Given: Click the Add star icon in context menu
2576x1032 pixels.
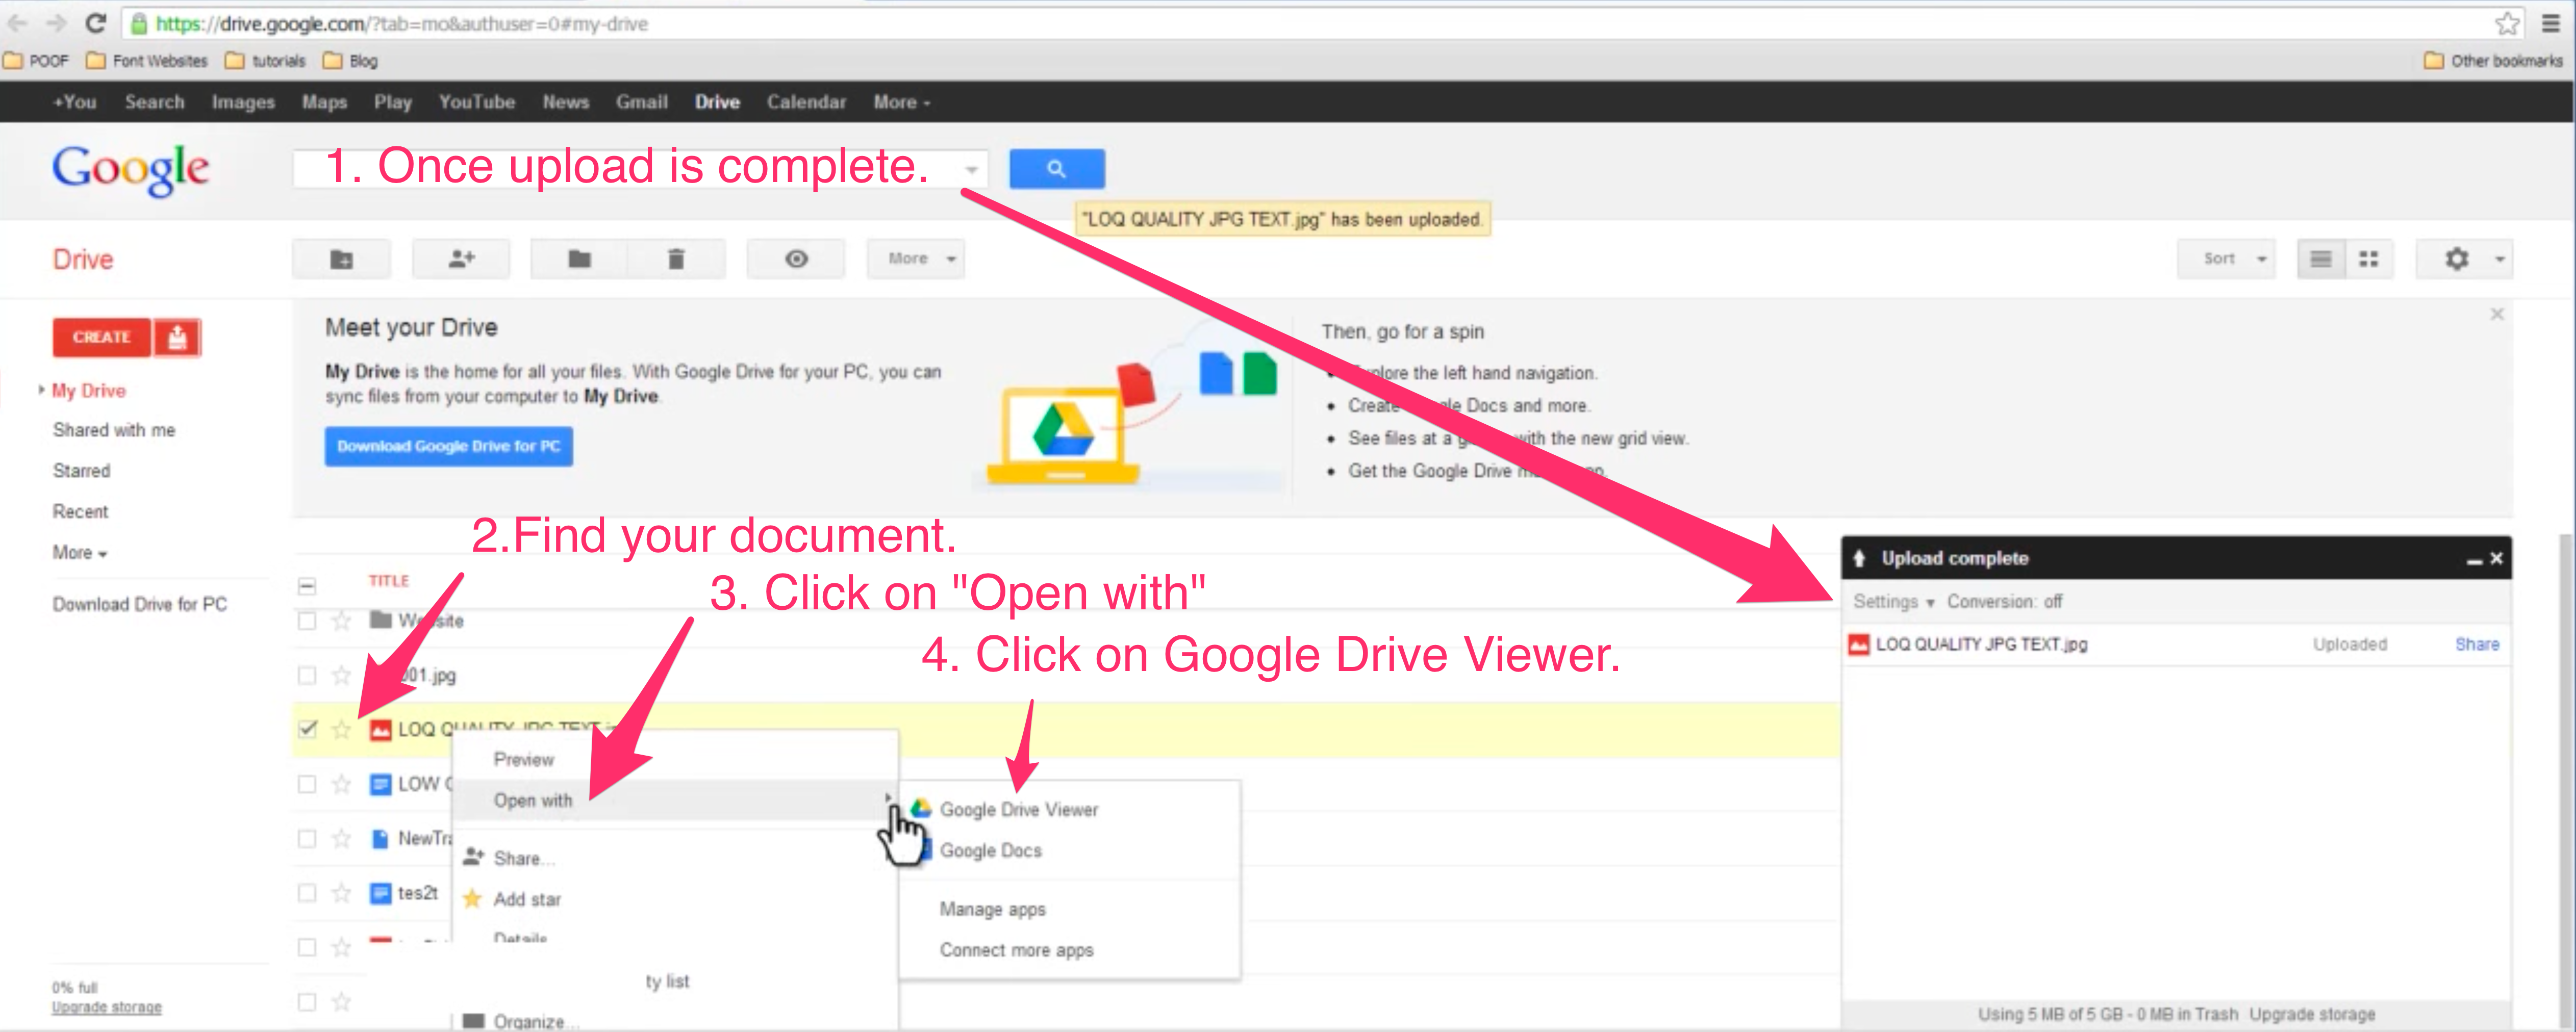Looking at the screenshot, I should (x=473, y=899).
